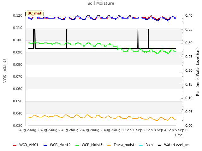Click the Sep 1 date tick label
The width and height of the screenshot is (202, 151).
pyautogui.click(x=130, y=130)
